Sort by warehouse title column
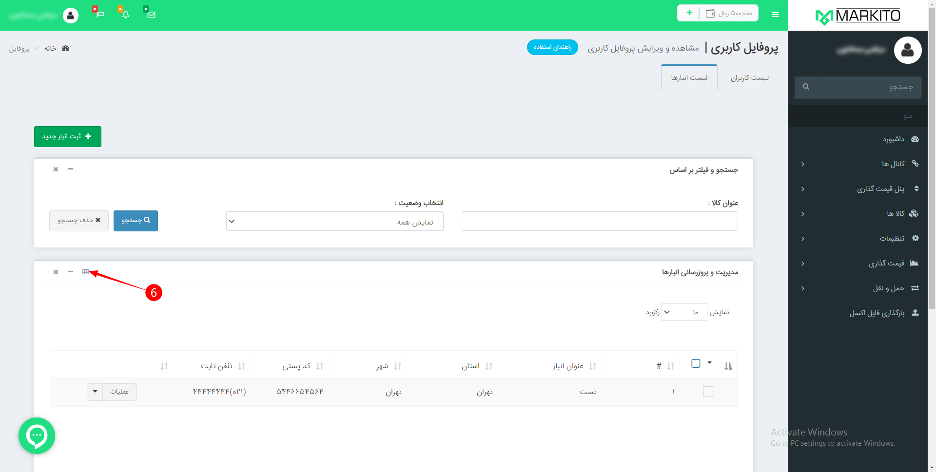This screenshot has height=472, width=936. [592, 366]
